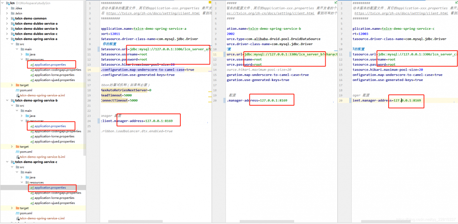Image resolution: width=458 pixels, height=224 pixels.
Task: Open application-lorne.properties under spring-service-b
Action: pos(54,136)
